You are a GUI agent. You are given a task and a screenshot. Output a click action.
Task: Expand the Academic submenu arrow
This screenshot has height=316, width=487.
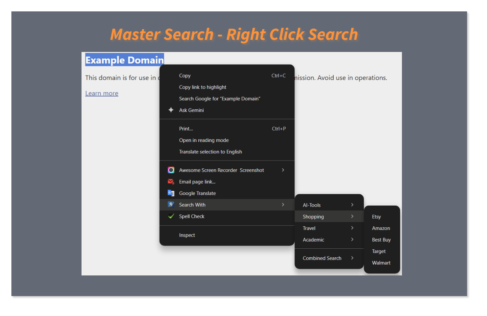352,239
